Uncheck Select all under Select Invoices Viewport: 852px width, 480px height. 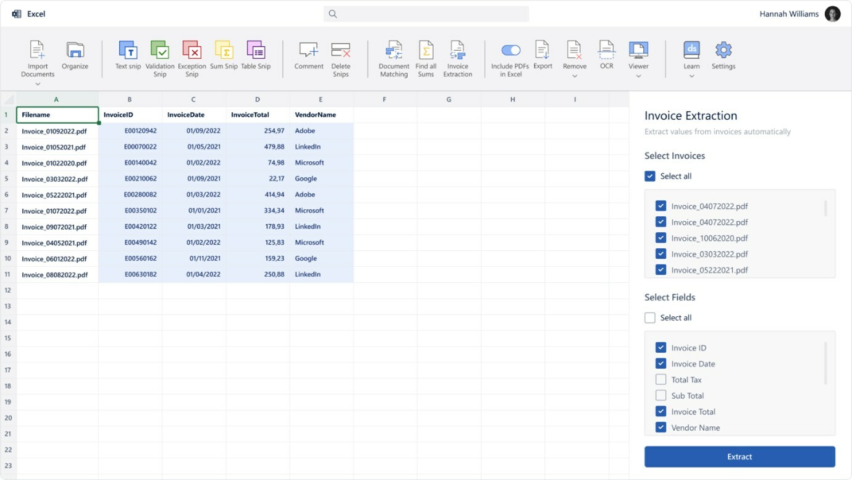pyautogui.click(x=650, y=176)
